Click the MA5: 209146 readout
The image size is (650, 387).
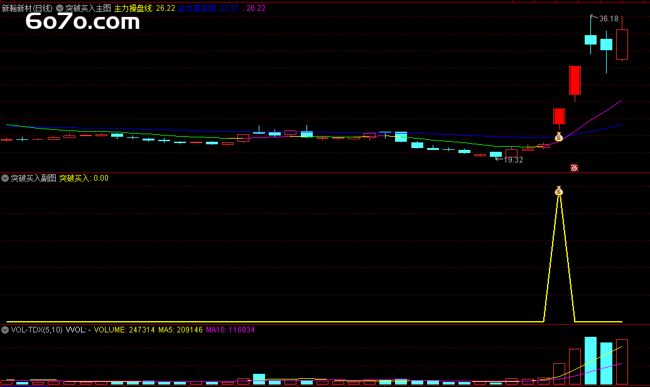(x=180, y=330)
